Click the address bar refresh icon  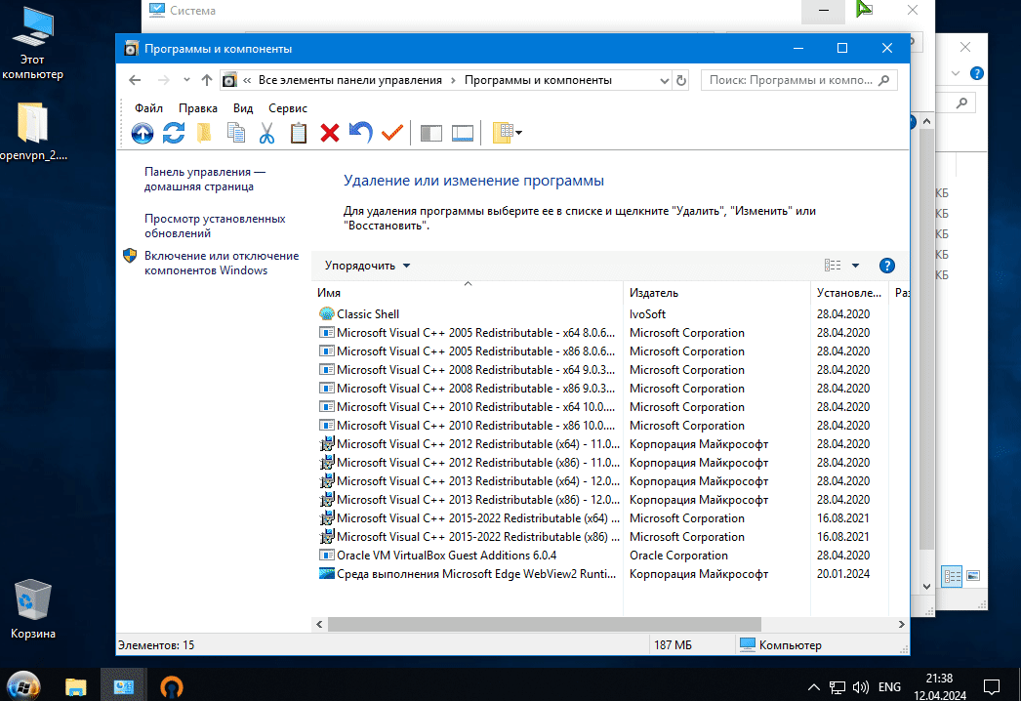tap(681, 80)
